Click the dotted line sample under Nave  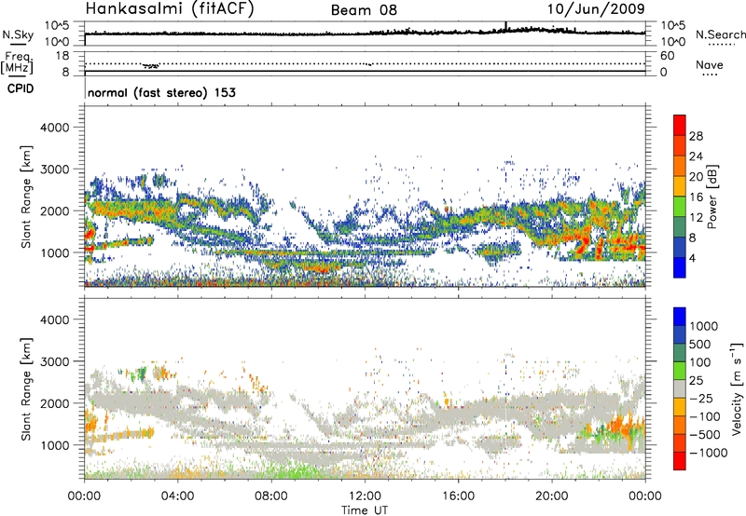pyautogui.click(x=710, y=75)
